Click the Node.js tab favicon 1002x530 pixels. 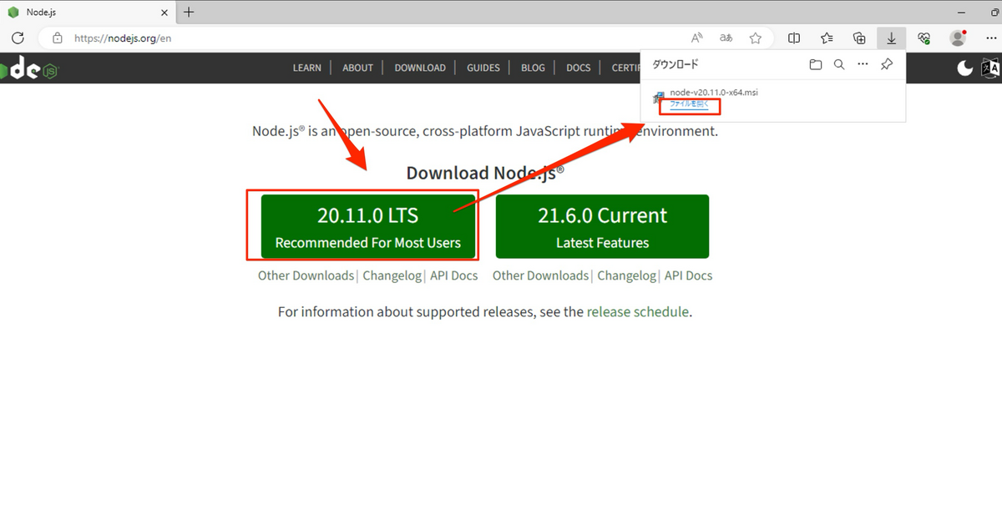click(13, 12)
